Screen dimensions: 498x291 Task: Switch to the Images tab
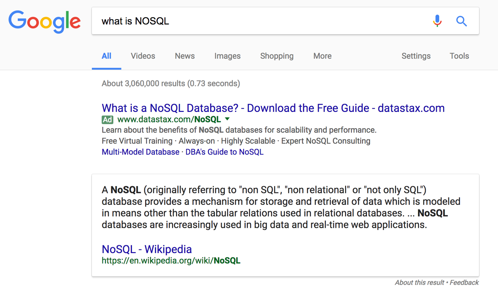click(227, 56)
